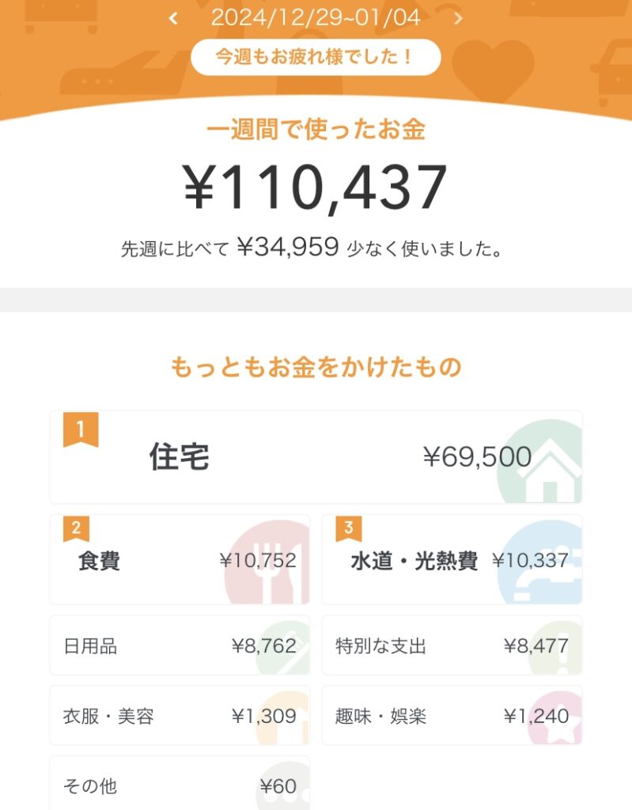Image resolution: width=632 pixels, height=810 pixels.
Task: Tap the 今週もお疲れ様でした！ banner
Action: point(316,57)
